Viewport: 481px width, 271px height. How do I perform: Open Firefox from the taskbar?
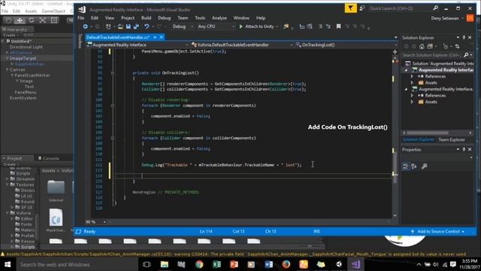[286, 264]
